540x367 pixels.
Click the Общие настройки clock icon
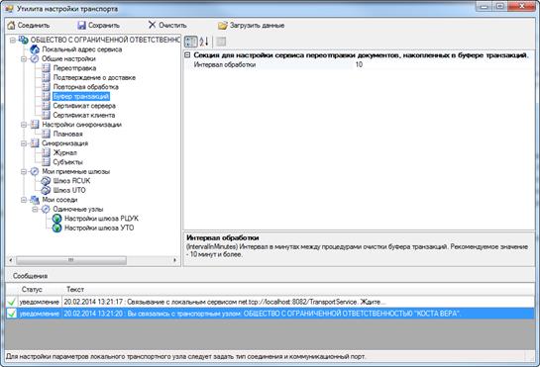(x=35, y=58)
